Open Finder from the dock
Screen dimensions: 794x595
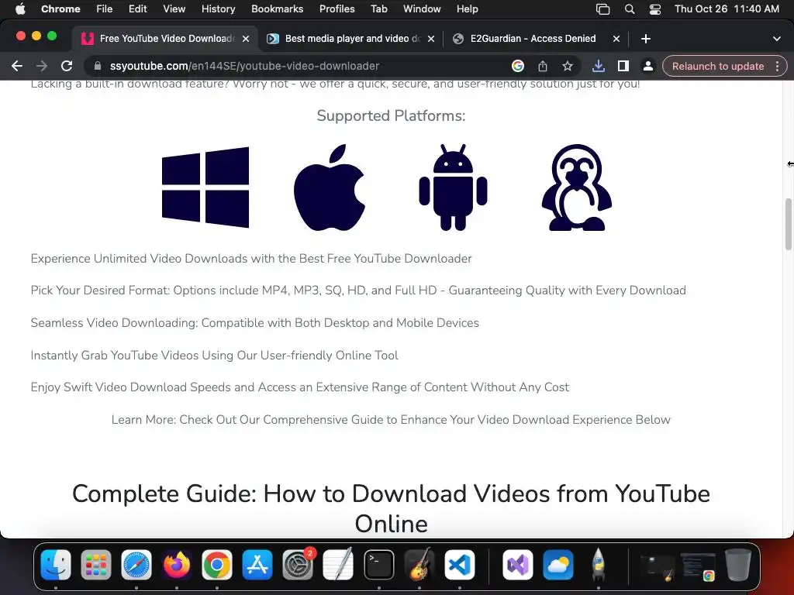(56, 565)
